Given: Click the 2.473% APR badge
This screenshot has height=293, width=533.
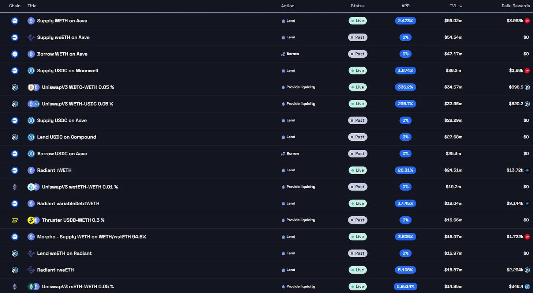Looking at the screenshot, I should pos(405,21).
